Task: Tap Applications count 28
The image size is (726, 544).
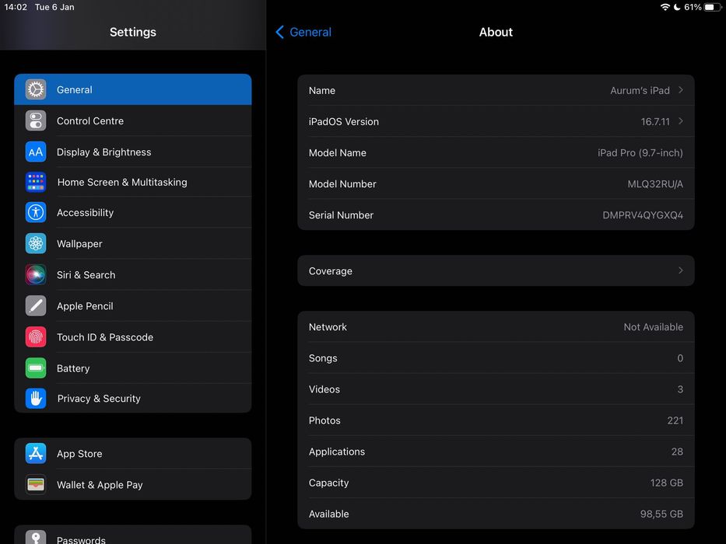Action: tap(677, 452)
